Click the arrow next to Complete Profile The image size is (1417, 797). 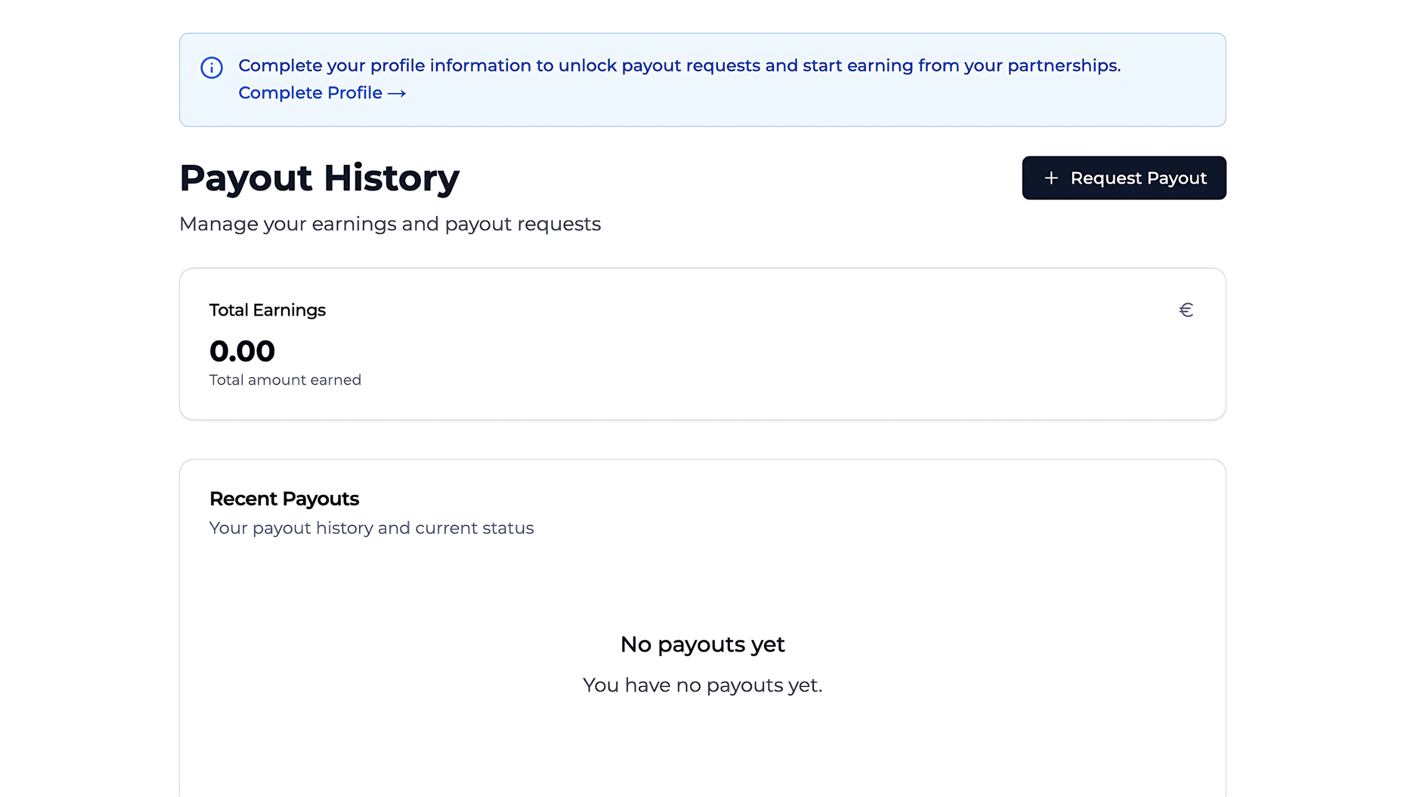pyautogui.click(x=397, y=94)
